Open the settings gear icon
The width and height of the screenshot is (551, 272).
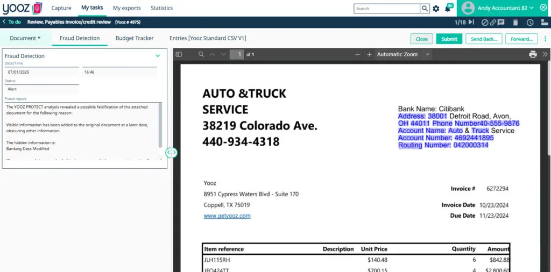436,9
